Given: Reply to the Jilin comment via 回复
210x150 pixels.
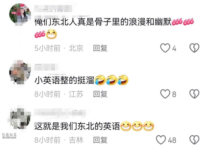Looking at the screenshot, I should 100,140.
